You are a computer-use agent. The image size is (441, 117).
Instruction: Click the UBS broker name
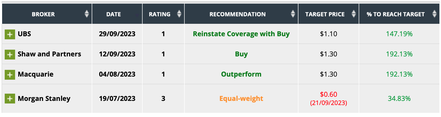coord(24,34)
